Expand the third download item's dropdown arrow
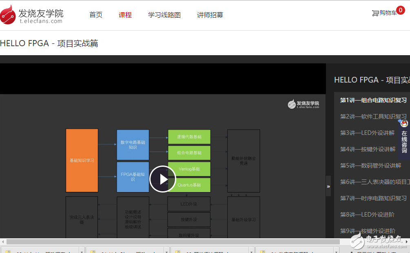Viewport: 410px width, 253px height. pyautogui.click(x=251, y=251)
